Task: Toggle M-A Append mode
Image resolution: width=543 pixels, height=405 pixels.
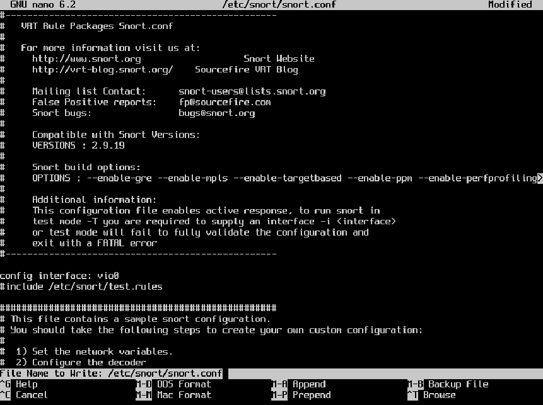Action: pos(298,384)
